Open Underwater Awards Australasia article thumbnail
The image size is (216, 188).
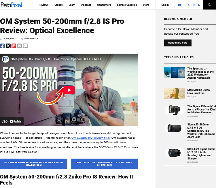[x=175, y=72]
